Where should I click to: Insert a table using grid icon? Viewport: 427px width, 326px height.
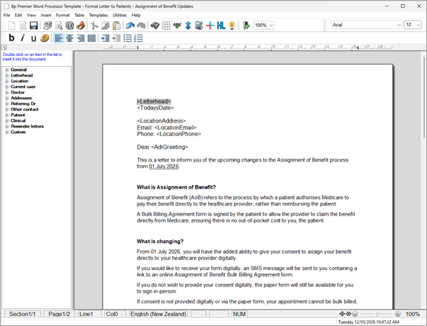(166, 26)
